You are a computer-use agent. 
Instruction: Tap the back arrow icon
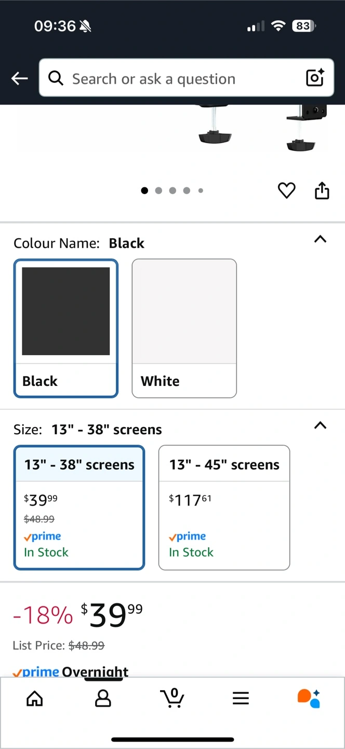tap(19, 78)
